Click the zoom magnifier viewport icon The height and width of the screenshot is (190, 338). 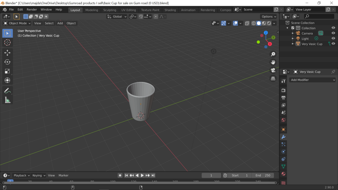click(273, 54)
